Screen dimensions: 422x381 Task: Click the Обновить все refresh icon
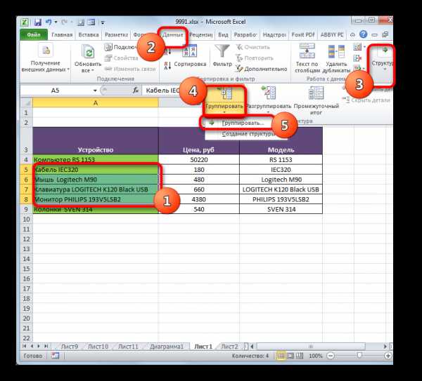click(88, 51)
